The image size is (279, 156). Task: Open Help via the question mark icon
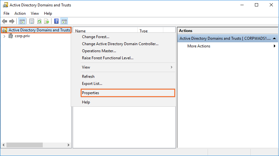coord(56,21)
